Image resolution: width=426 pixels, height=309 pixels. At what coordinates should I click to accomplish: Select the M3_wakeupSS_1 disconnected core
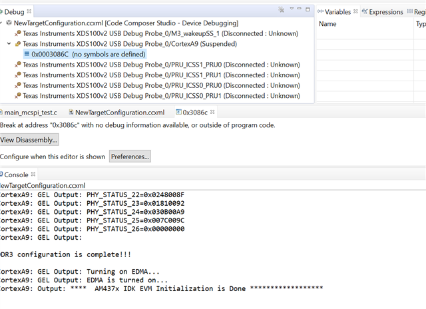tap(160, 33)
